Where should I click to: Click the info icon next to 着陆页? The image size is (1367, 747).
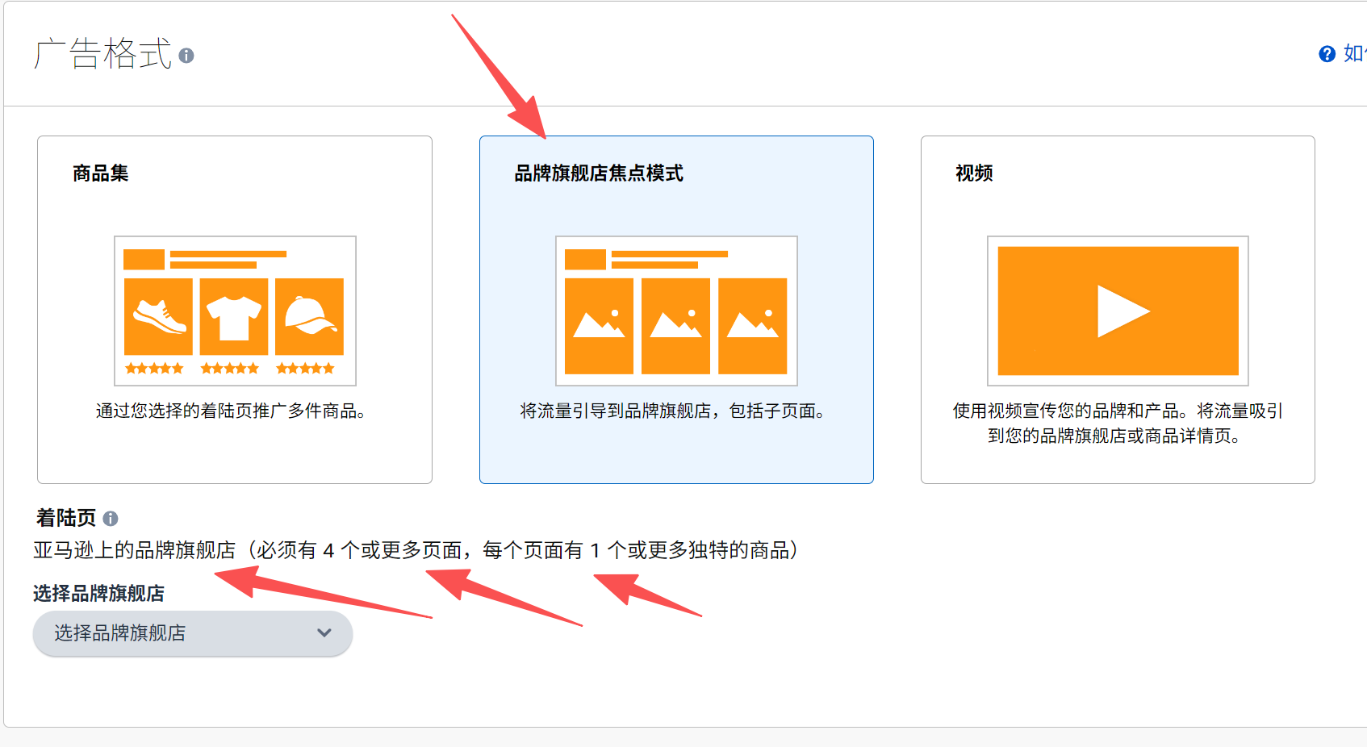pos(111,519)
